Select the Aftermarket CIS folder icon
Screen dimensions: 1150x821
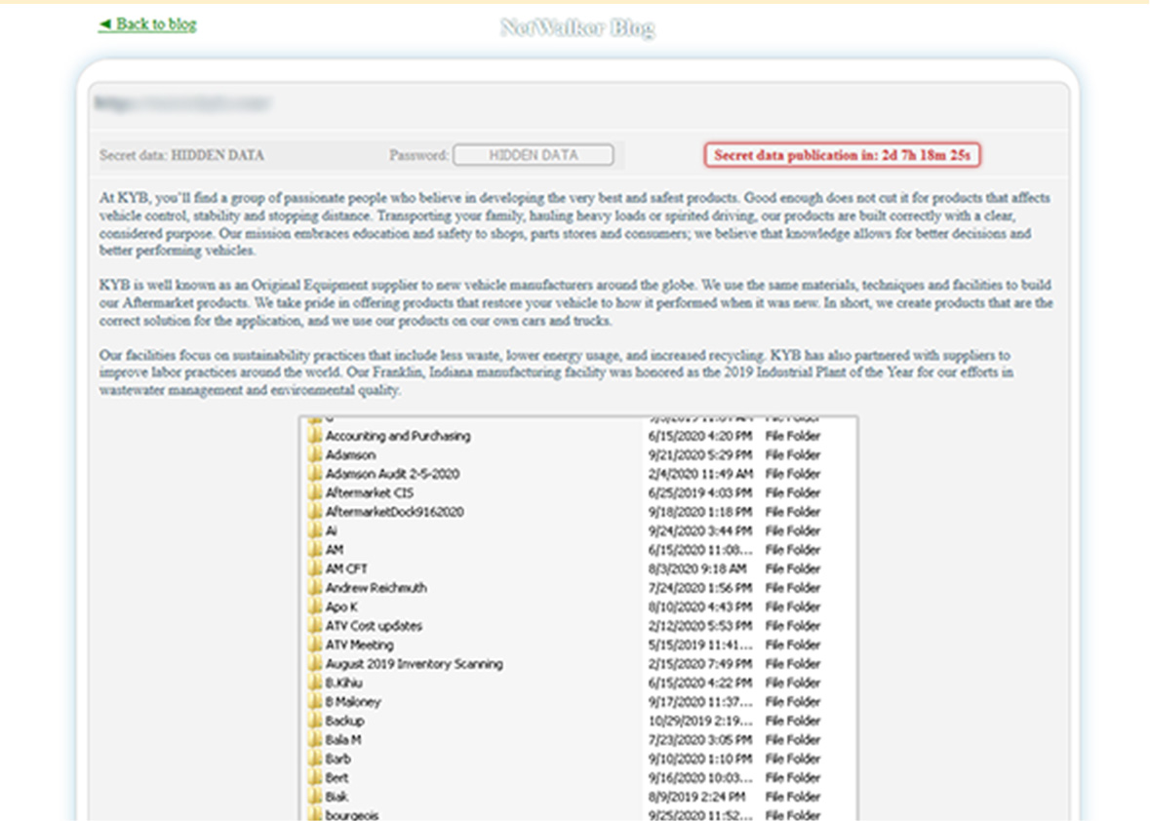(315, 493)
